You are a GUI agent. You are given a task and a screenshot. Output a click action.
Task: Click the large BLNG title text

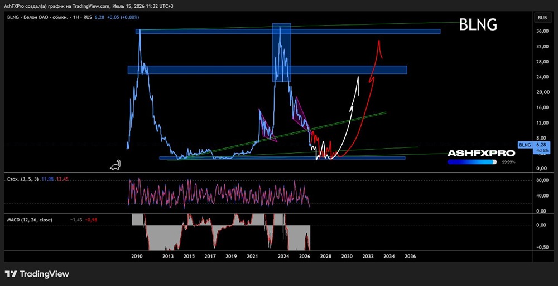click(478, 25)
